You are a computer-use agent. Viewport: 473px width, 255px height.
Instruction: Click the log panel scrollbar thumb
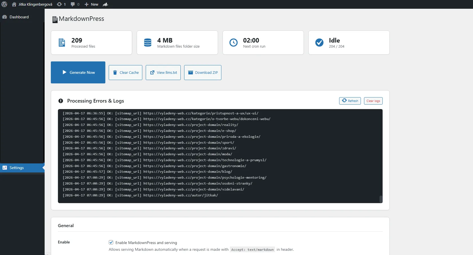381,199
